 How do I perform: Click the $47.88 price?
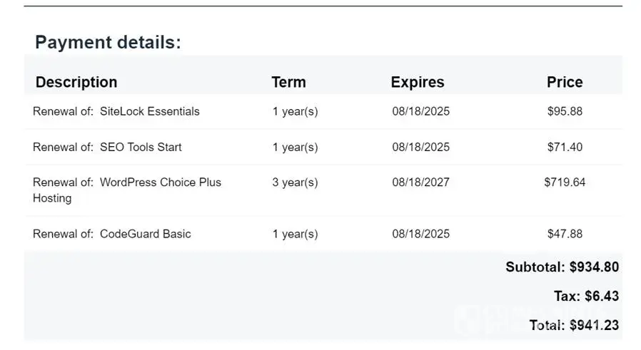(565, 234)
